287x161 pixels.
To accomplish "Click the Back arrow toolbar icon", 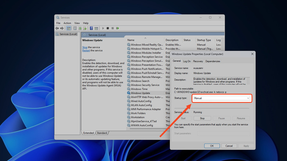I will pyautogui.click(x=57, y=28).
